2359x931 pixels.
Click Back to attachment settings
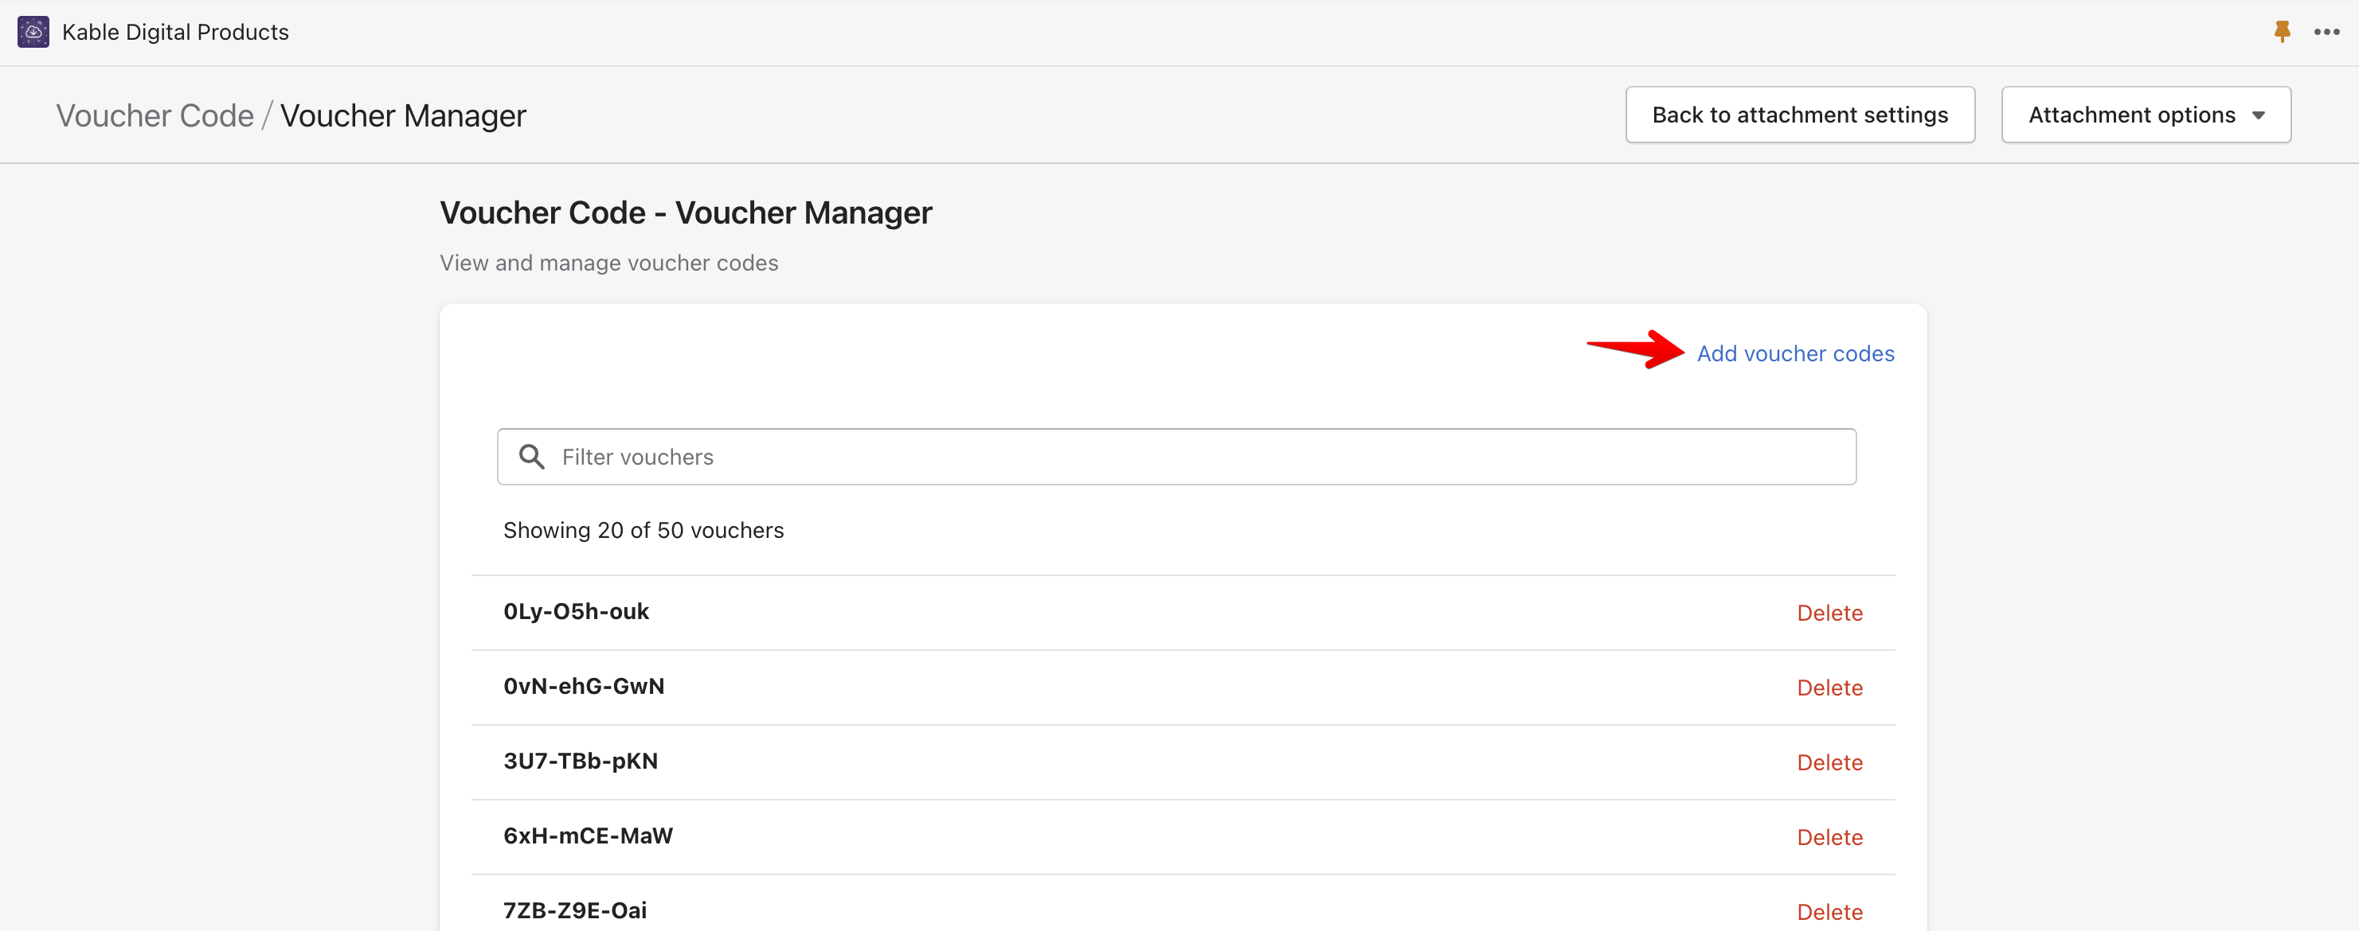(x=1799, y=115)
